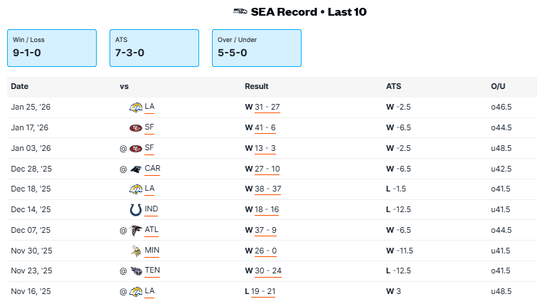Viewport: 537px width, 299px height.
Task: Click the Rams logo in the Jan 25 row
Action: click(x=135, y=107)
